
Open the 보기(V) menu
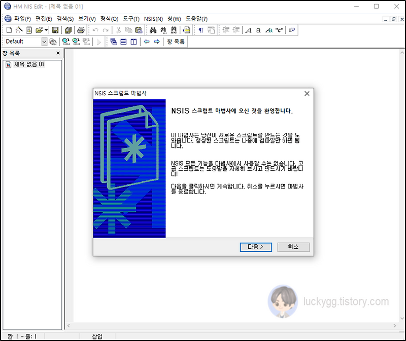click(87, 19)
